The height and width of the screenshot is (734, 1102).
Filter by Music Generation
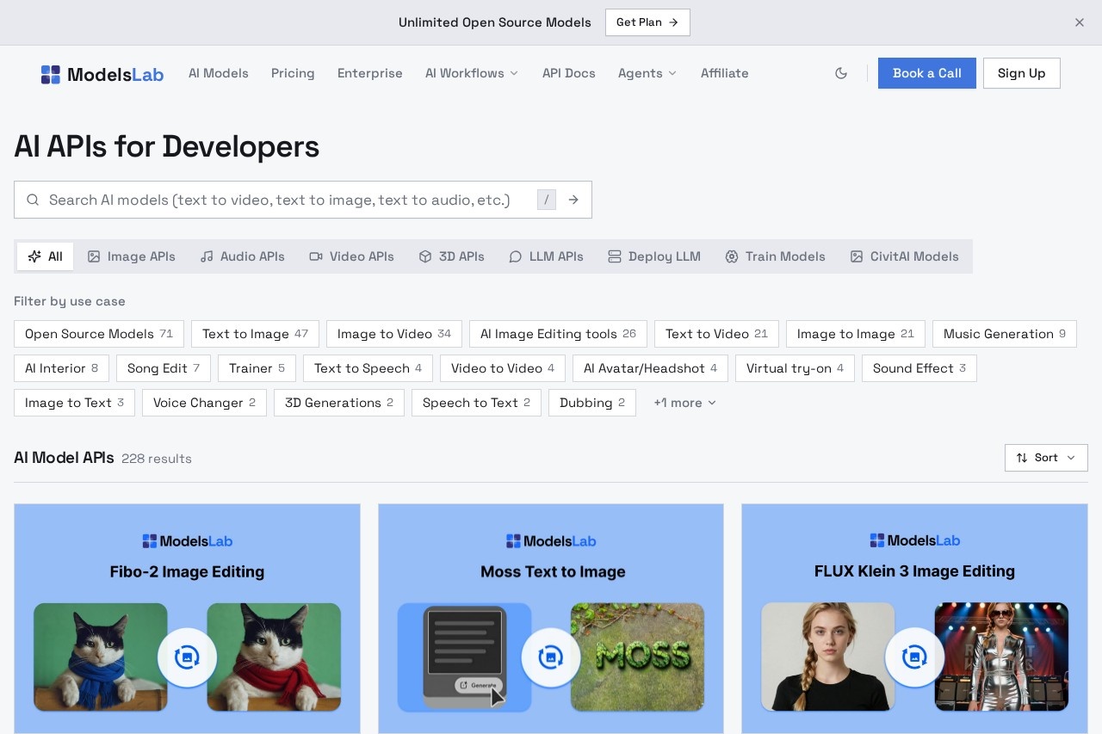1005,334
